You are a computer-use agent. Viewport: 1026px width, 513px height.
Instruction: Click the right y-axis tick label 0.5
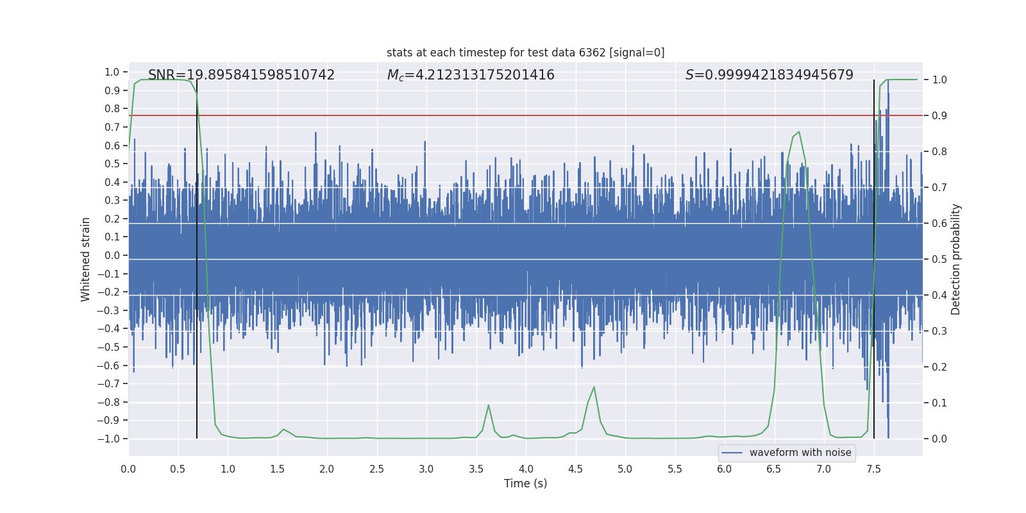point(939,259)
